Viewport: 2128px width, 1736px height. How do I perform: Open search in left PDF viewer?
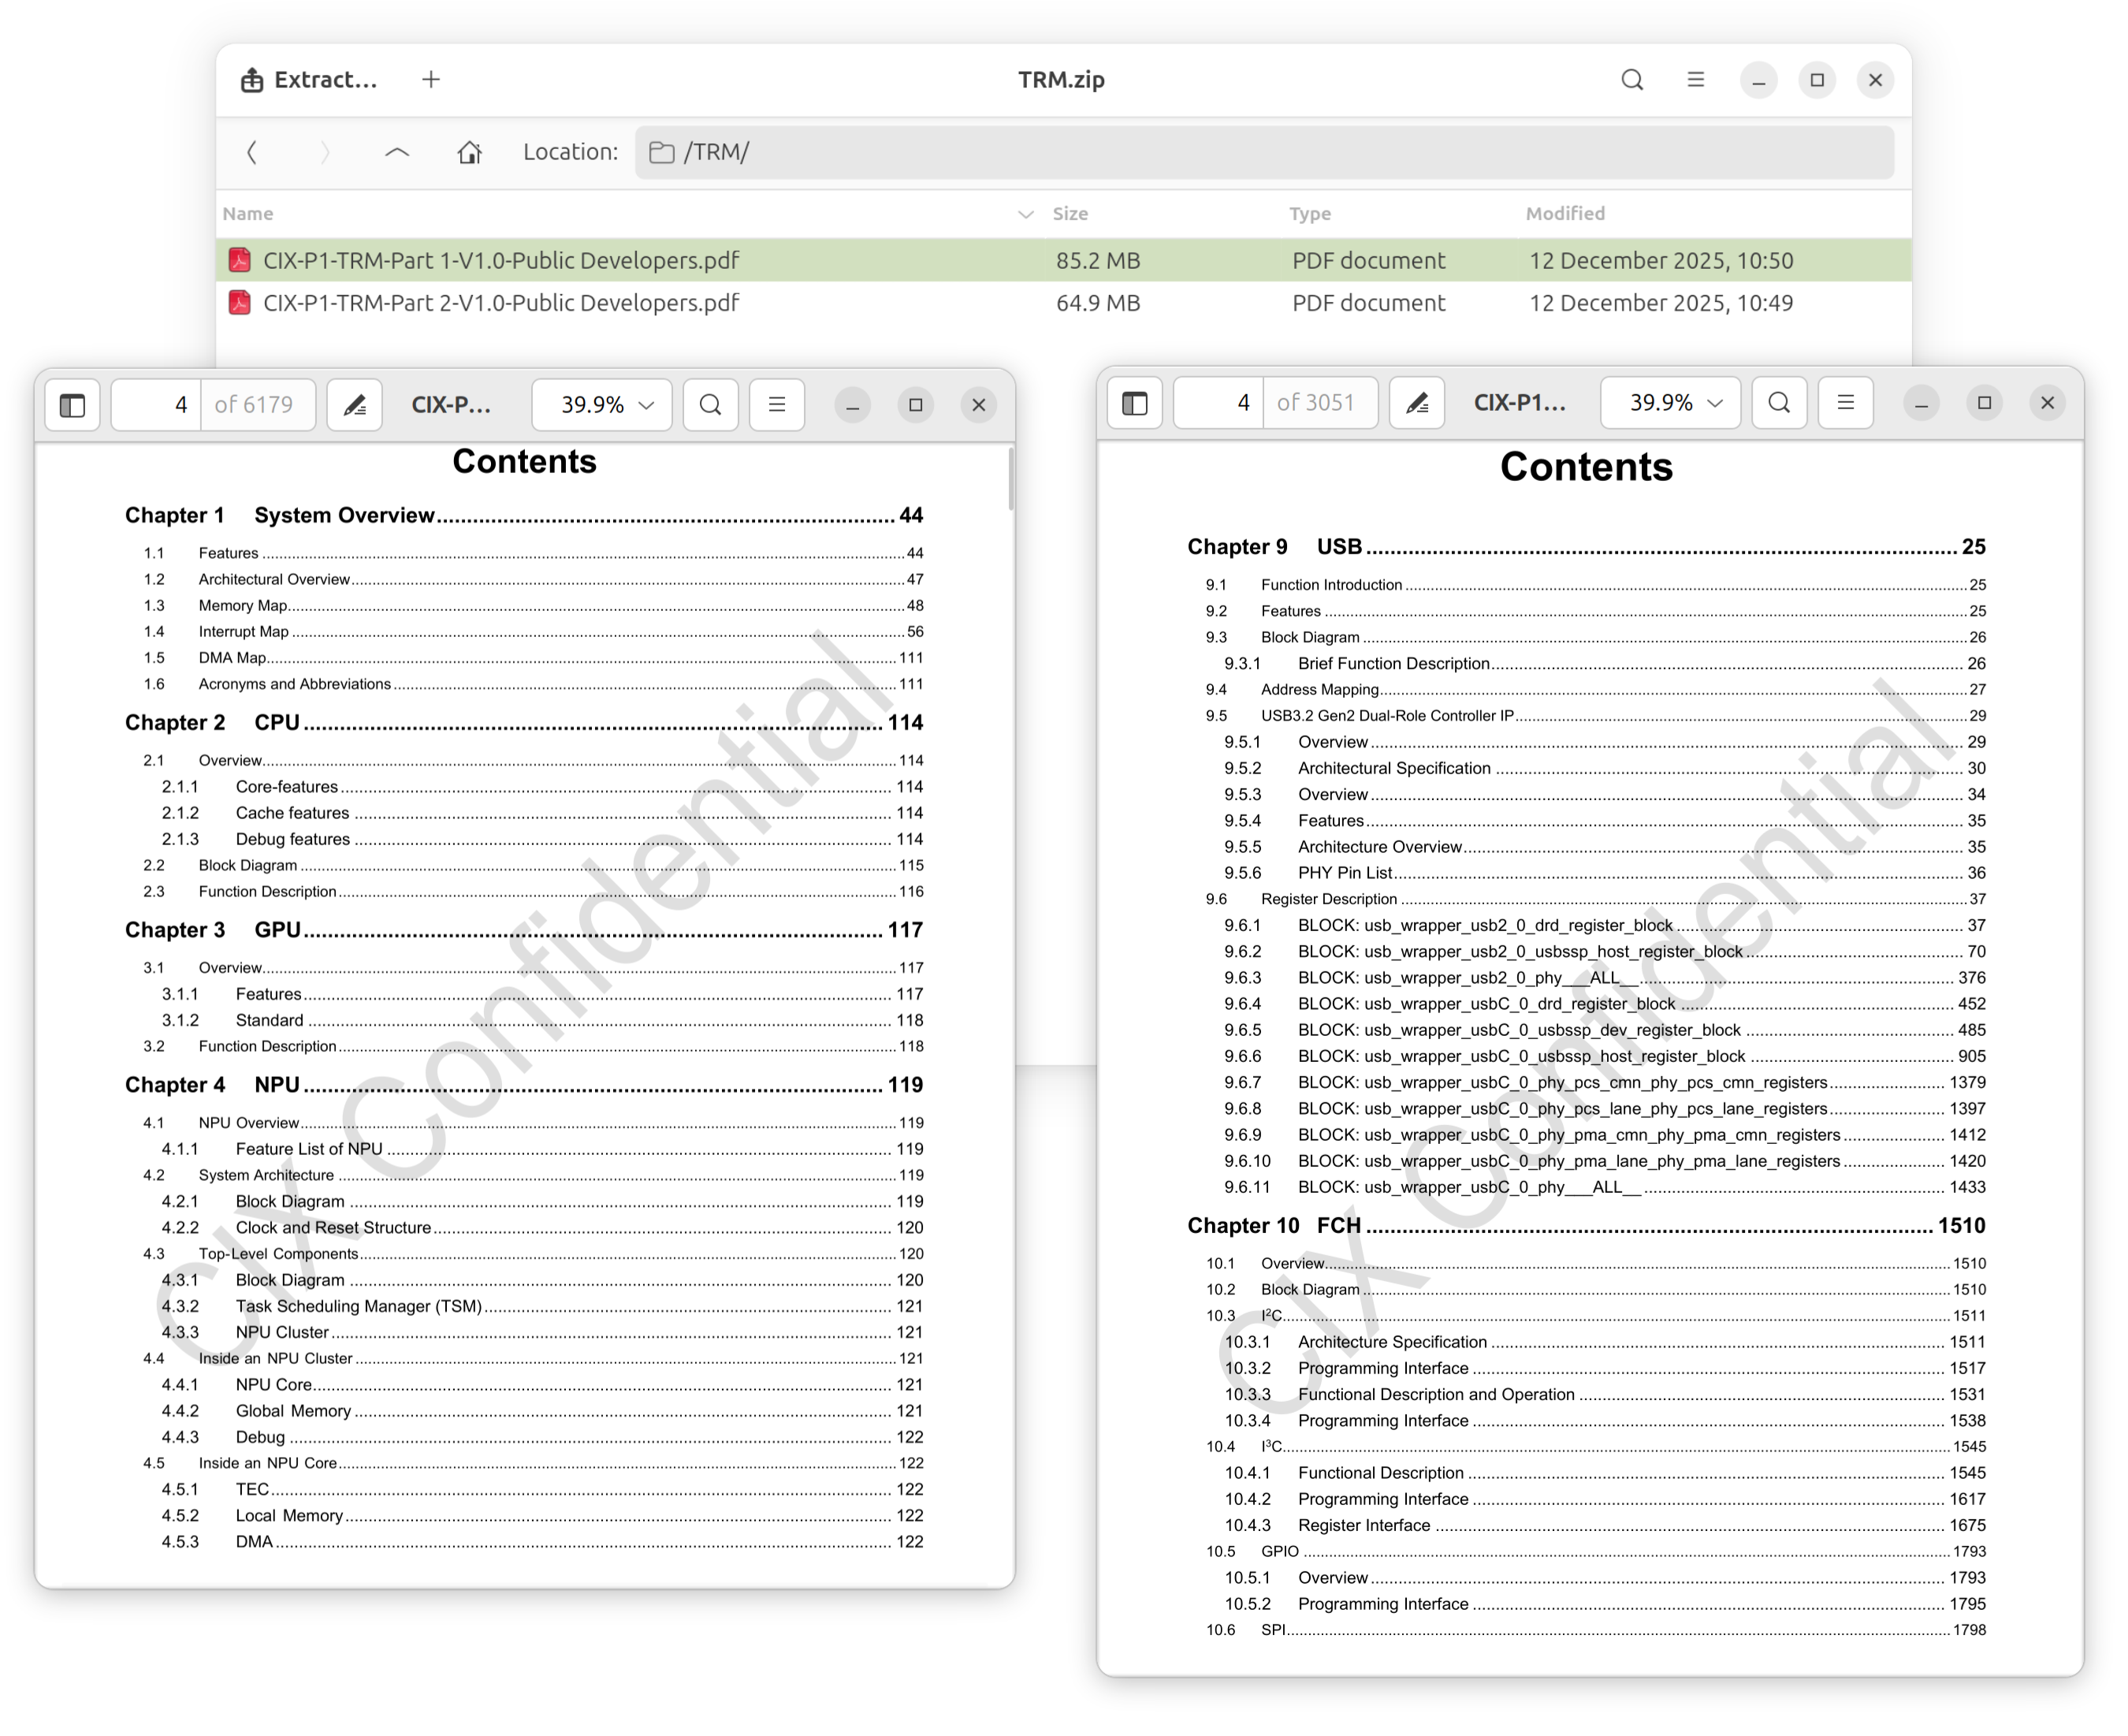point(709,405)
